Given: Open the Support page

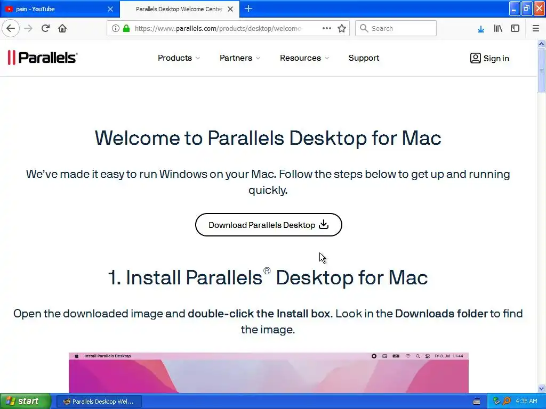Looking at the screenshot, I should pyautogui.click(x=364, y=58).
